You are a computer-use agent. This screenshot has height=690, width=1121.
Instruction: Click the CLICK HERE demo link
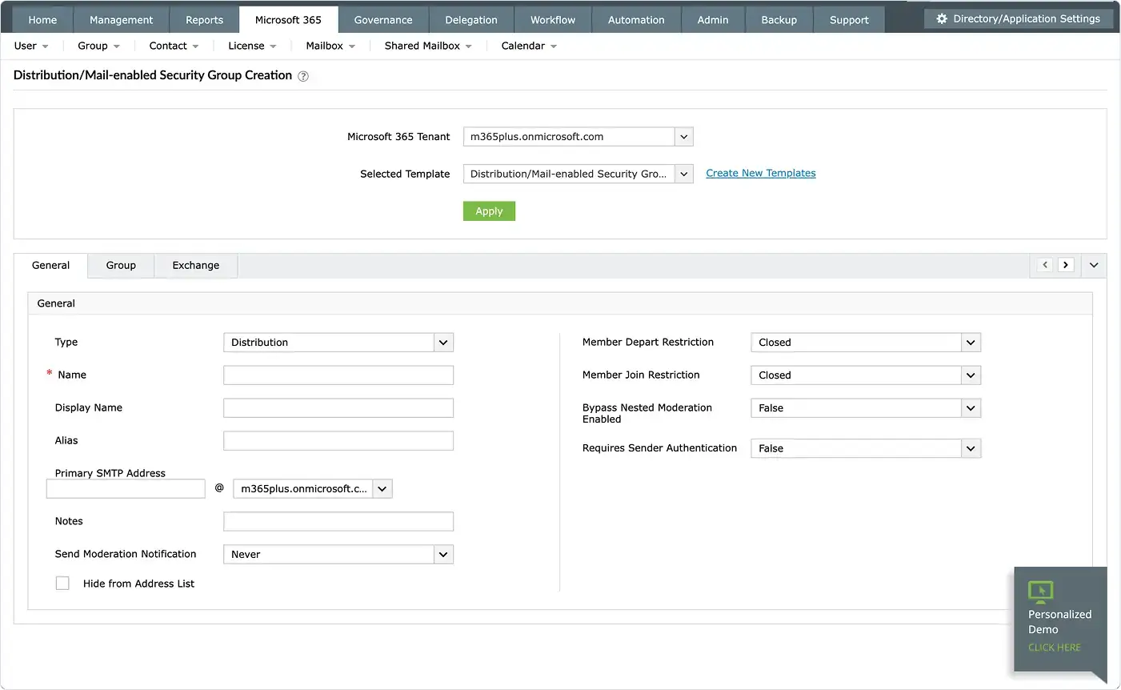click(x=1053, y=647)
